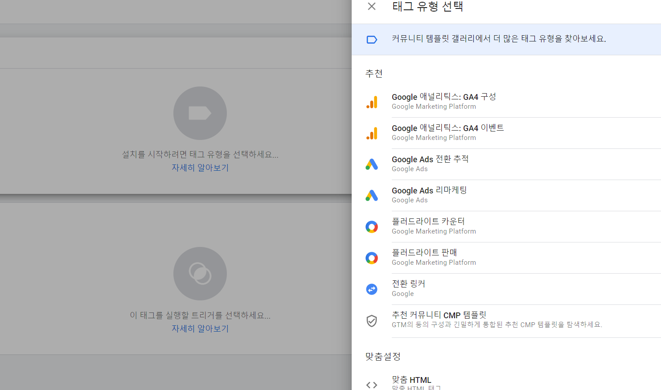The width and height of the screenshot is (661, 390).
Task: Click 'Google Marketing Platform' under 플러드라이트 카운터
Action: [434, 231]
